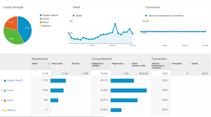Viewport: 211px width, 117px height.
Task: Click the Comportamento section heading
Action: (x=102, y=59)
